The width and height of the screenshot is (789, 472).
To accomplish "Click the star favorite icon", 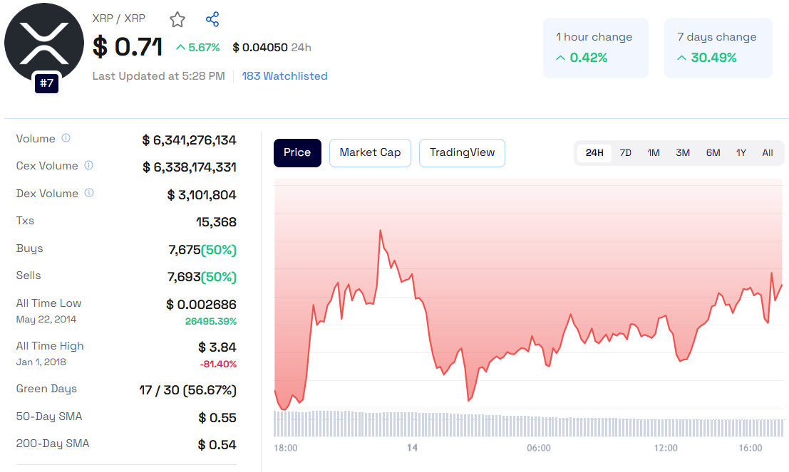I will coord(177,20).
